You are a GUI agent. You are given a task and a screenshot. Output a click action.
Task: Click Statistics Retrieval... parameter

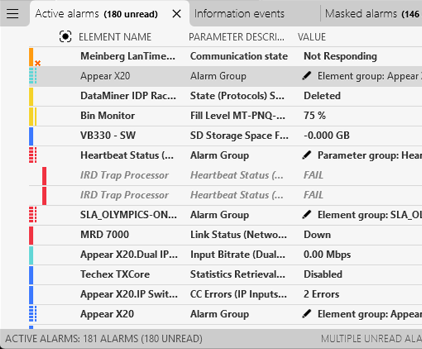pos(238,274)
